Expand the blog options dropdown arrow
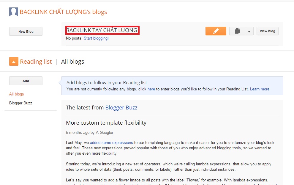The image size is (294, 185). [249, 31]
